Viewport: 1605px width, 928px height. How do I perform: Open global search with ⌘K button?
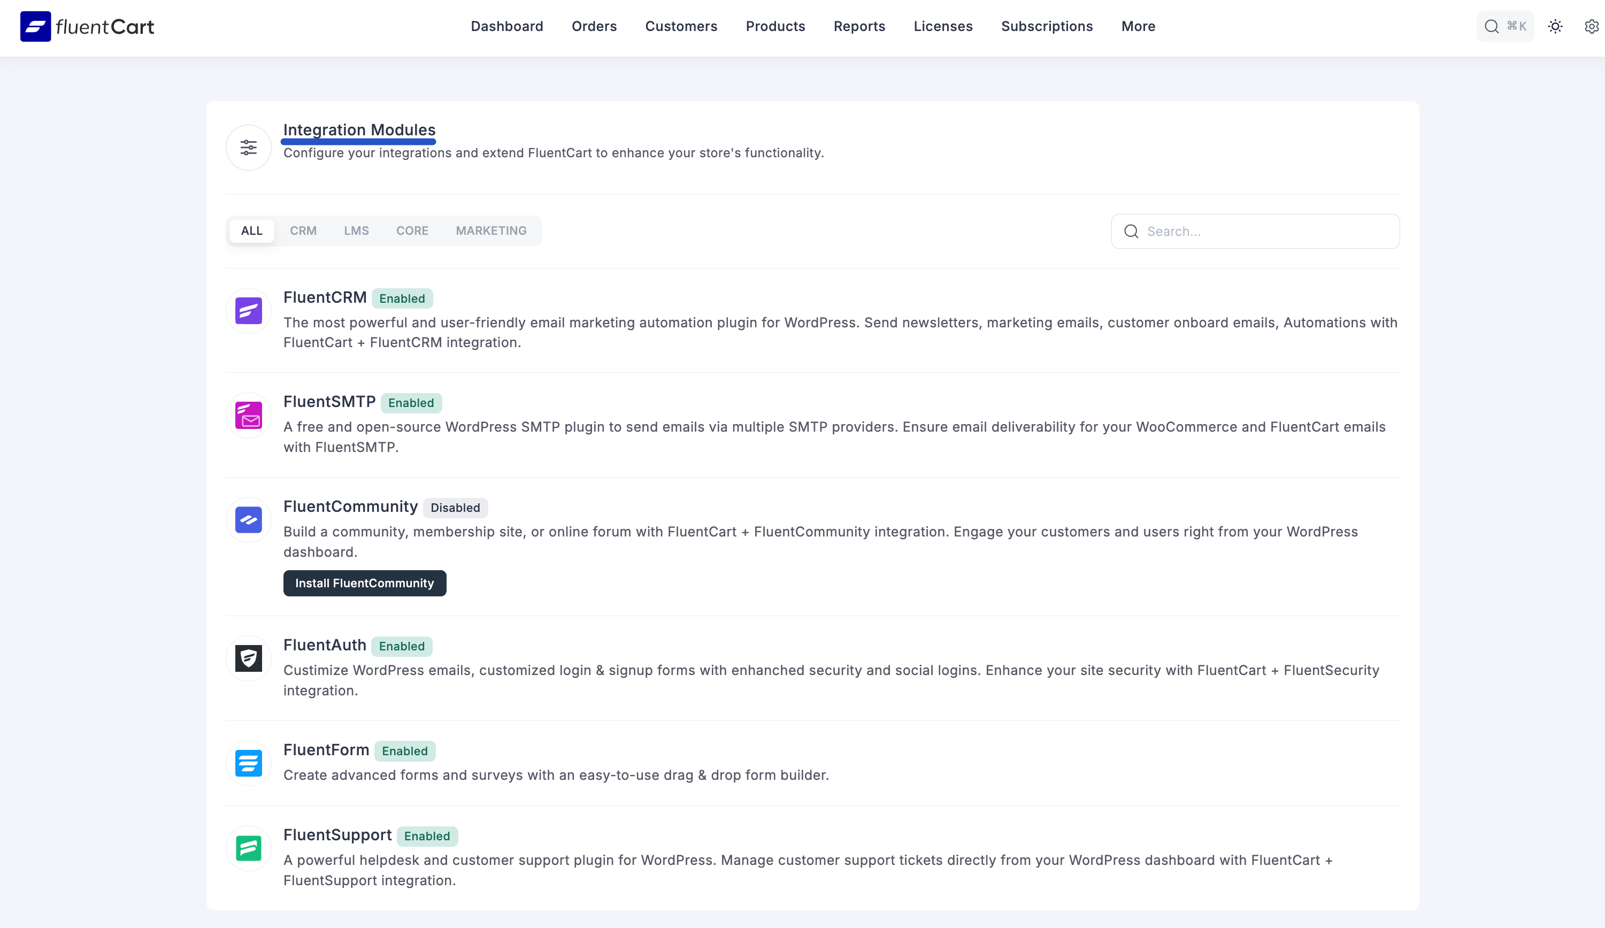pos(1505,27)
